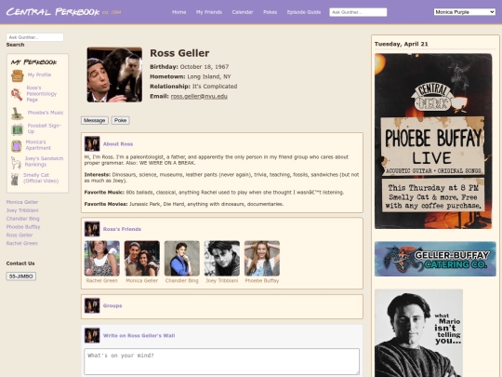502x377 pixels.
Task: Click the Chandler Bing name under his photo
Action: tap(182, 280)
